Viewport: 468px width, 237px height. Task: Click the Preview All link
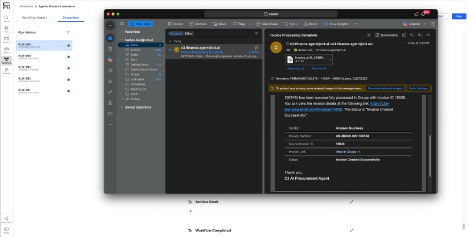point(319,68)
